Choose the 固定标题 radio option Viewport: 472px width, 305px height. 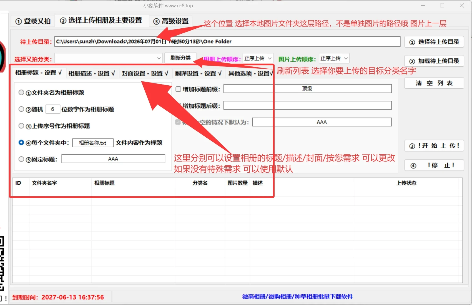point(21,159)
